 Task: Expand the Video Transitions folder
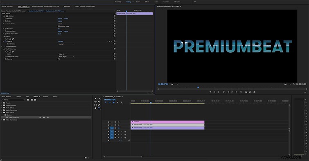pos(2,120)
